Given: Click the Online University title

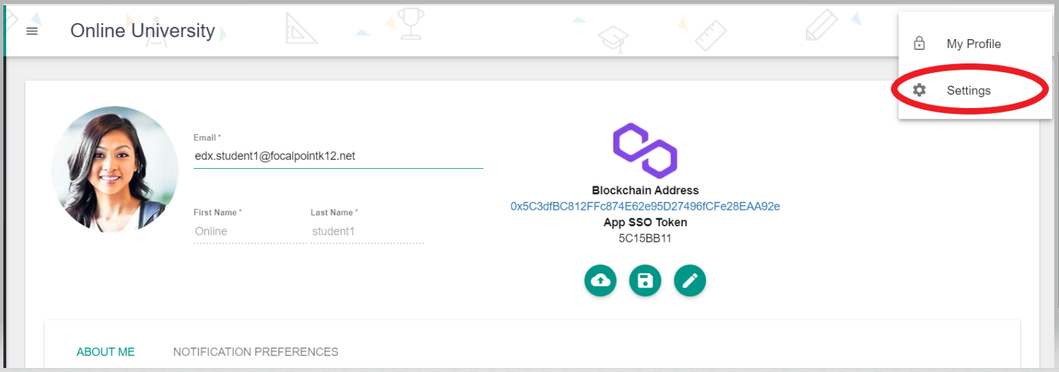Looking at the screenshot, I should pos(143,31).
